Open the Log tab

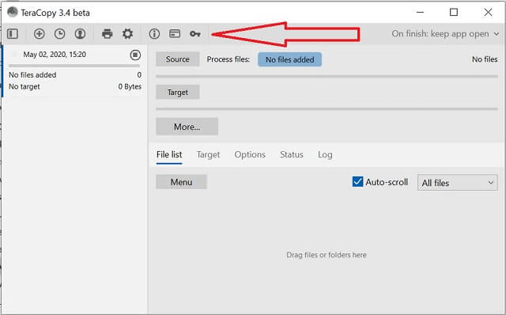[x=325, y=155]
